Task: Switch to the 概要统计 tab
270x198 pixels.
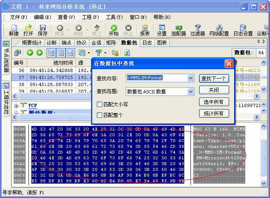Action: point(32,43)
